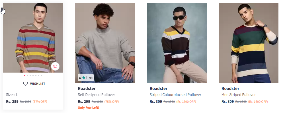The height and width of the screenshot is (113, 283).
Task: Click the 4 star 90 ratings badge
Action: point(86,78)
